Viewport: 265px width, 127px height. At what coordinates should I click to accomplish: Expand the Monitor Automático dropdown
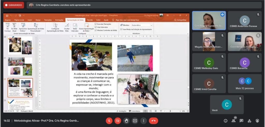point(142,25)
